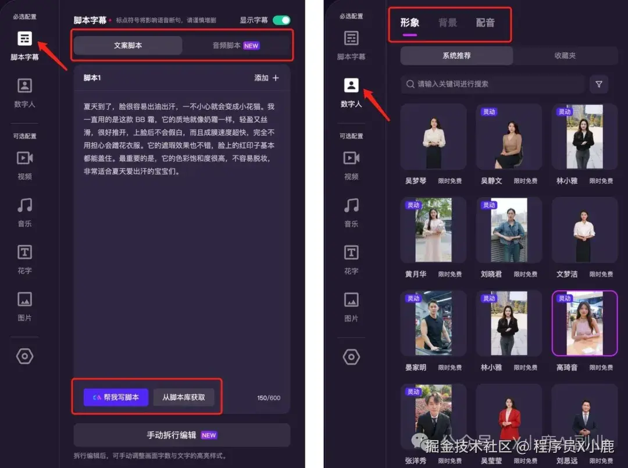The image size is (628, 468).
Task: Click the settings gear icon at sidebar bottom
Action: click(24, 356)
